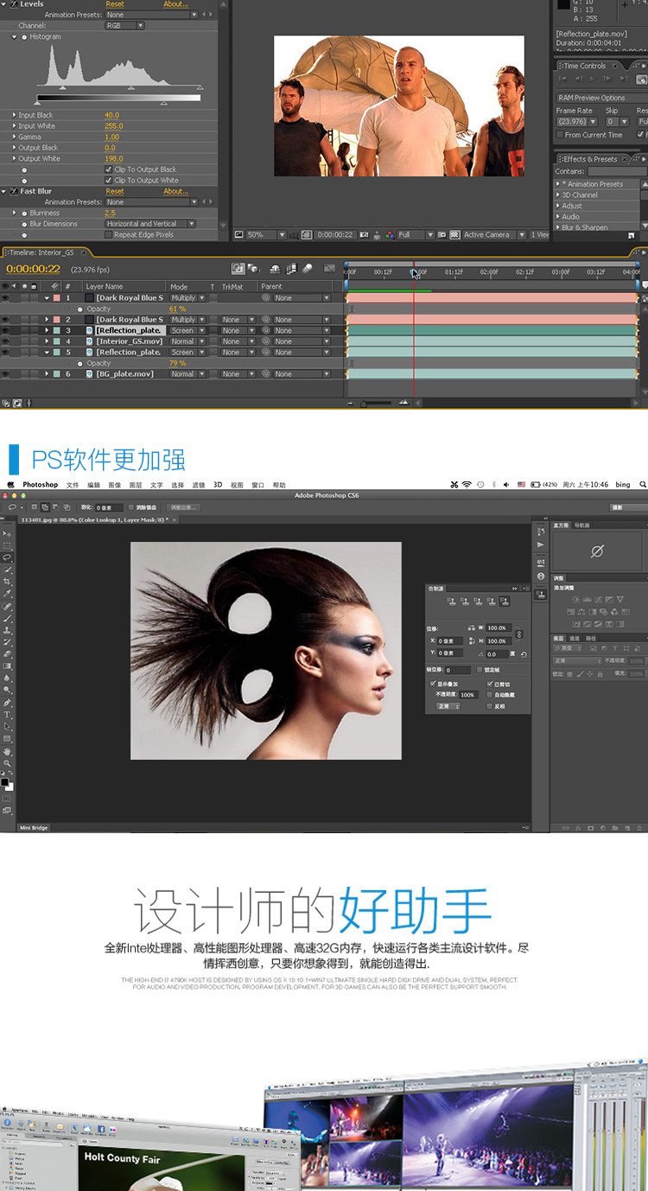
Task: Open the 50% magnification dropdown in viewer
Action: click(x=266, y=234)
